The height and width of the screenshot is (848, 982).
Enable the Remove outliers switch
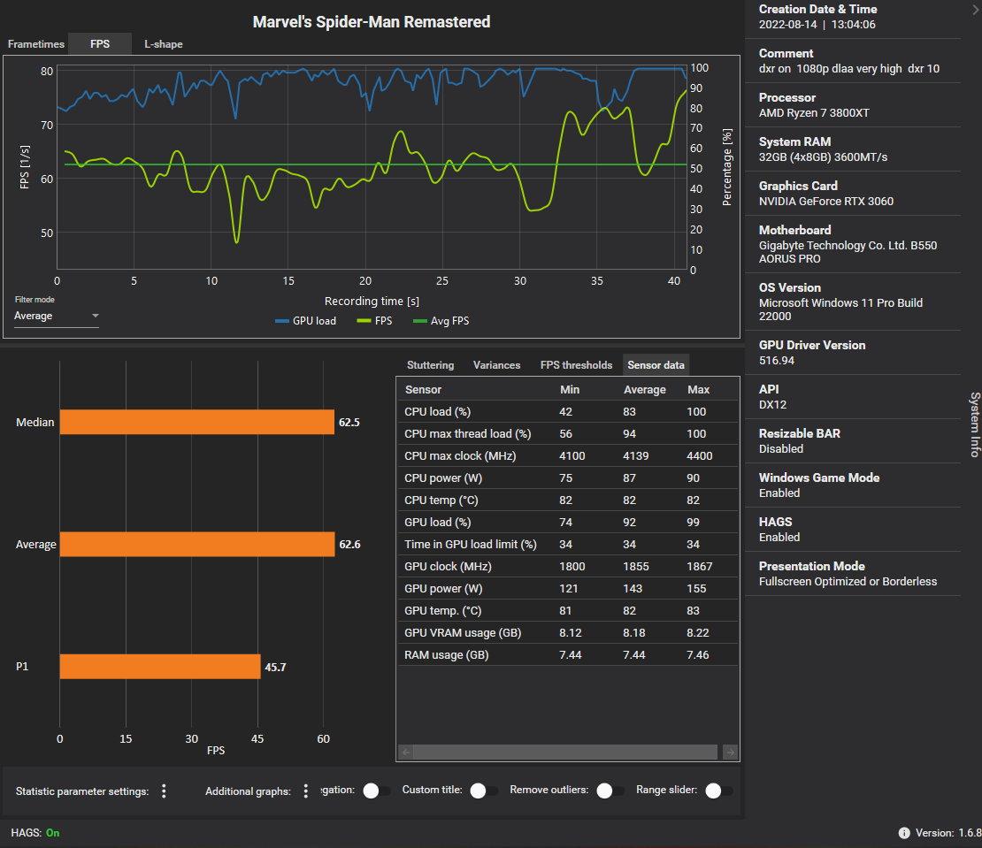pyautogui.click(x=610, y=791)
